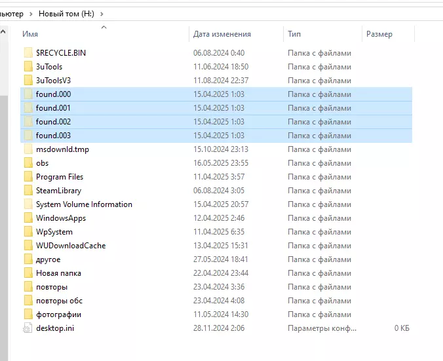443x361 pixels.
Task: Click the $RECYCLE.BIN folder icon
Action: pyautogui.click(x=28, y=53)
